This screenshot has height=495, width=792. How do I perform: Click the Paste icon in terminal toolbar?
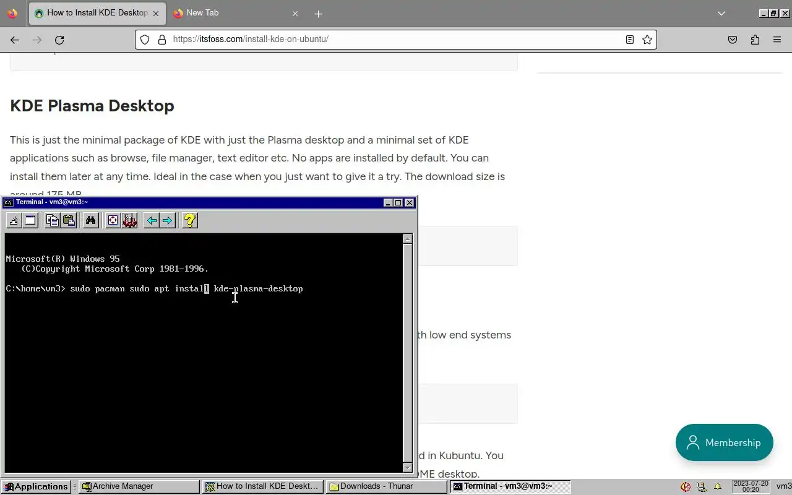tap(69, 220)
